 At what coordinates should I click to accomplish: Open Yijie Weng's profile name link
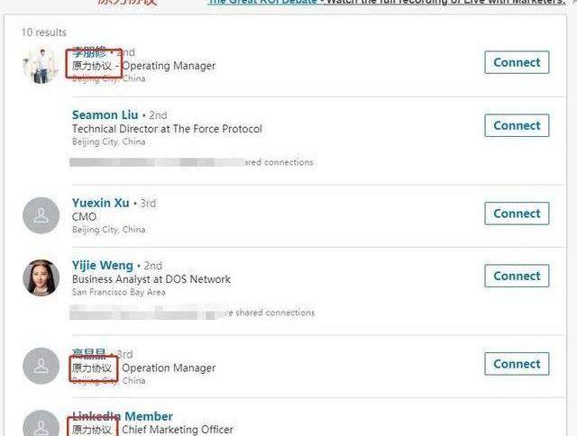point(102,266)
